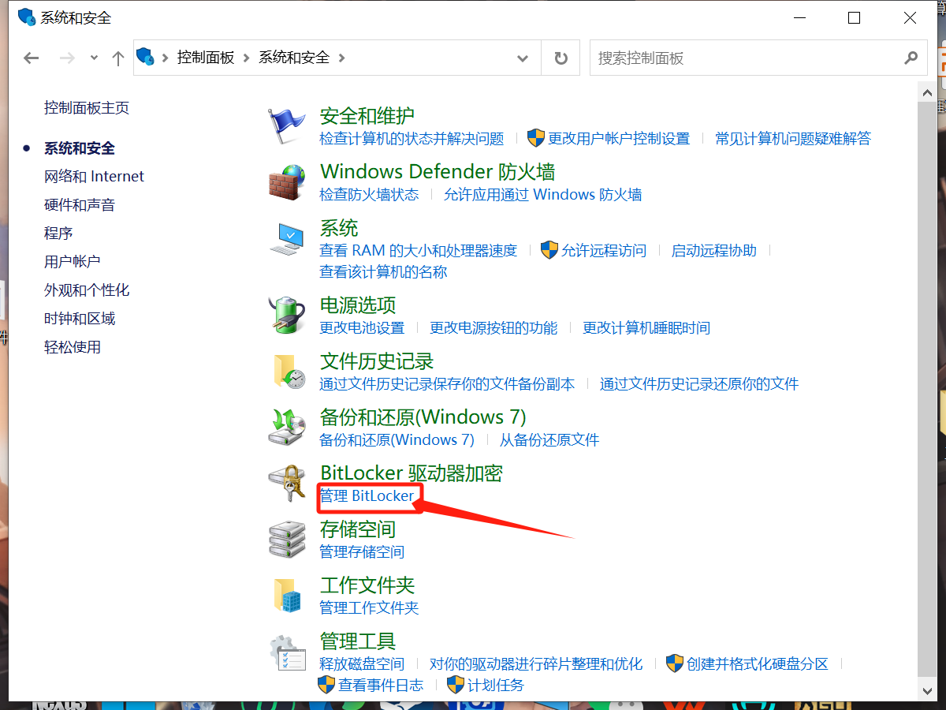
Task: Select 硬件和声音 in the left sidebar
Action: tap(80, 205)
